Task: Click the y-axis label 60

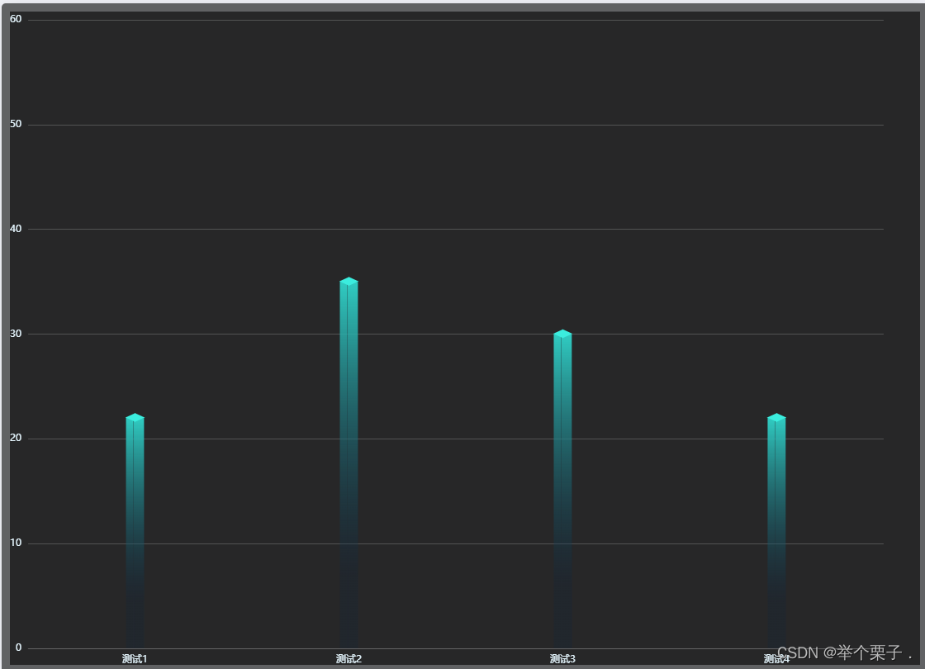Action: (16, 18)
